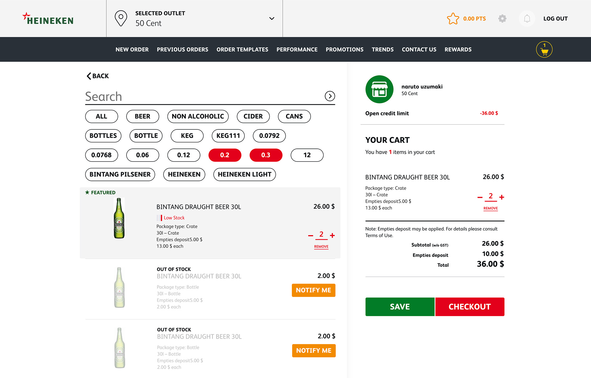The width and height of the screenshot is (591, 378).
Task: Click the featured Bintang bottle image
Action: point(119,218)
